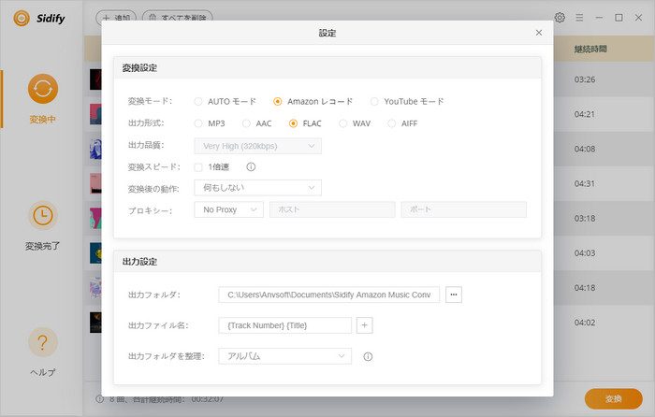Click the Sidify logo
This screenshot has width=655, height=417.
39,19
